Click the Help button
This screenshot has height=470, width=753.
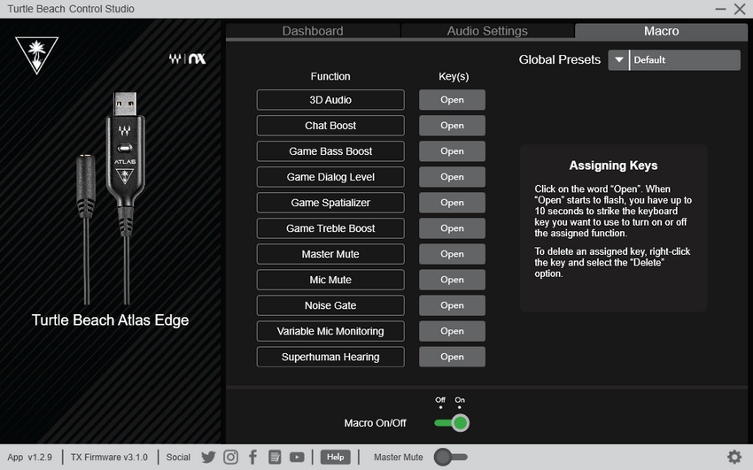point(334,457)
